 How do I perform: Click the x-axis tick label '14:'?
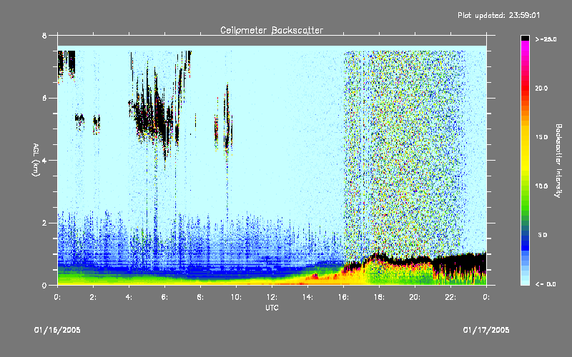coord(307,297)
